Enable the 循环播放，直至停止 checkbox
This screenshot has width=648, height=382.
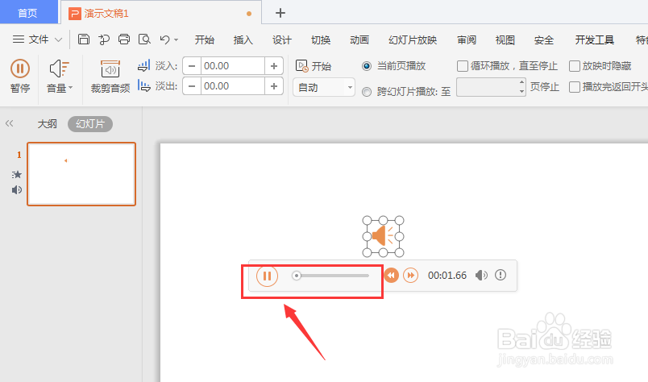(463, 66)
